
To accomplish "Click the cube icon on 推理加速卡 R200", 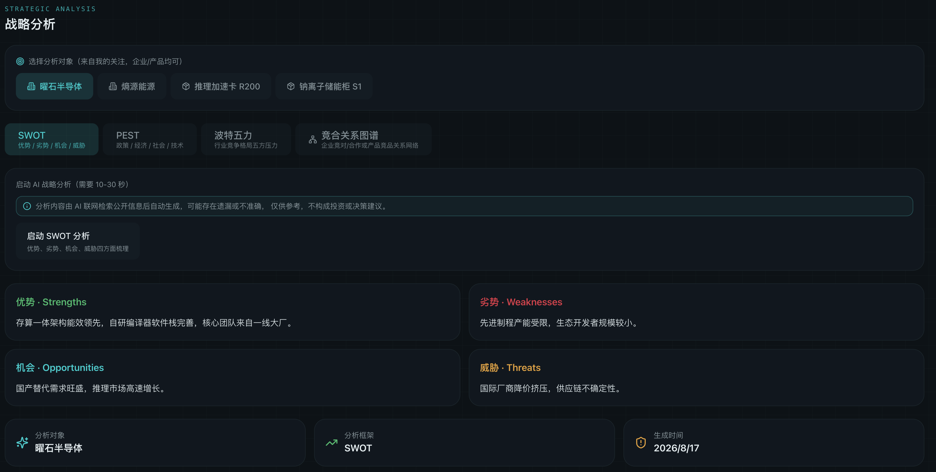I will pos(186,87).
